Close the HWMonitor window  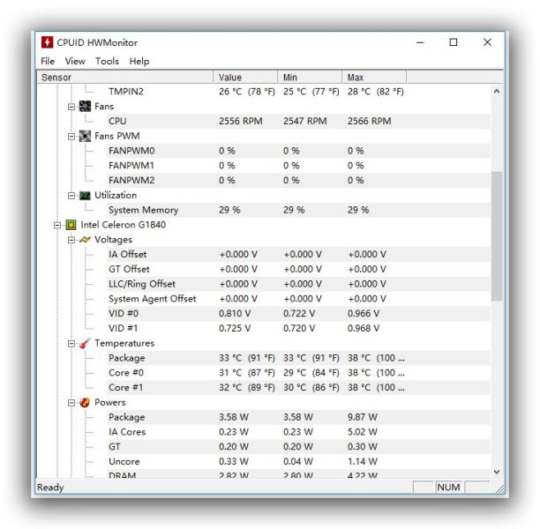pyautogui.click(x=487, y=42)
